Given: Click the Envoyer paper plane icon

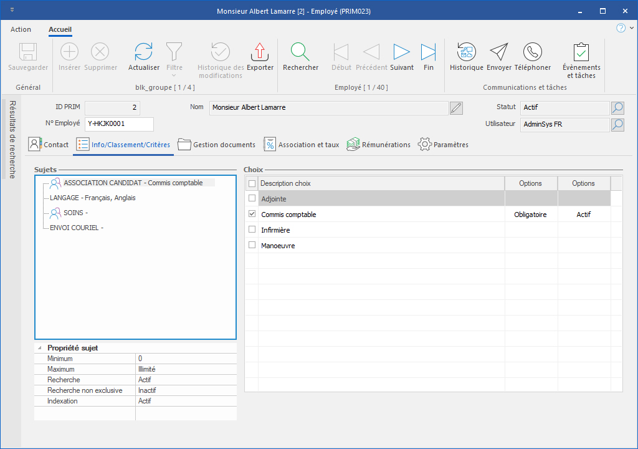Looking at the screenshot, I should 498,52.
